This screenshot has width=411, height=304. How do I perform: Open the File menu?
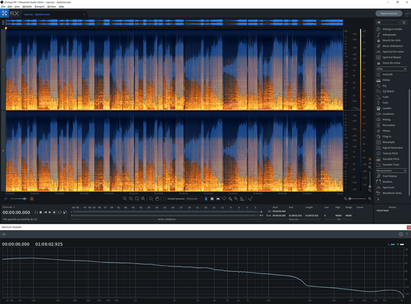coord(3,6)
